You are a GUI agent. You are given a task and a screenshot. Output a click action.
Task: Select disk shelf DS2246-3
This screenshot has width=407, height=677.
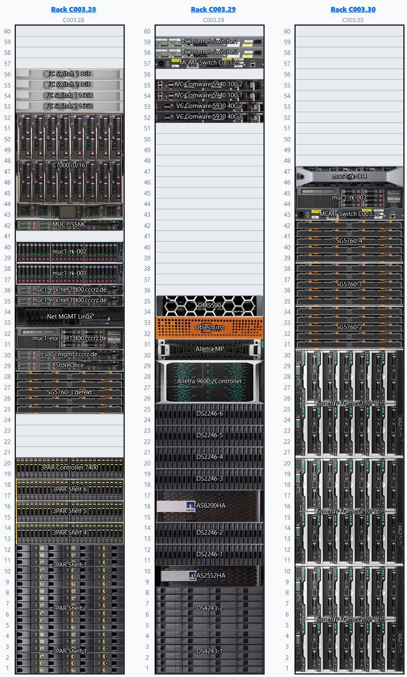(209, 479)
